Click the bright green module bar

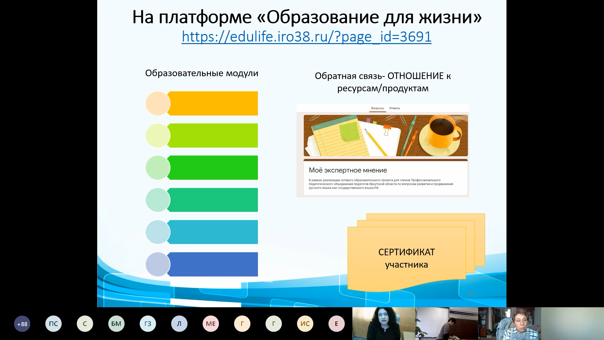coord(213,167)
